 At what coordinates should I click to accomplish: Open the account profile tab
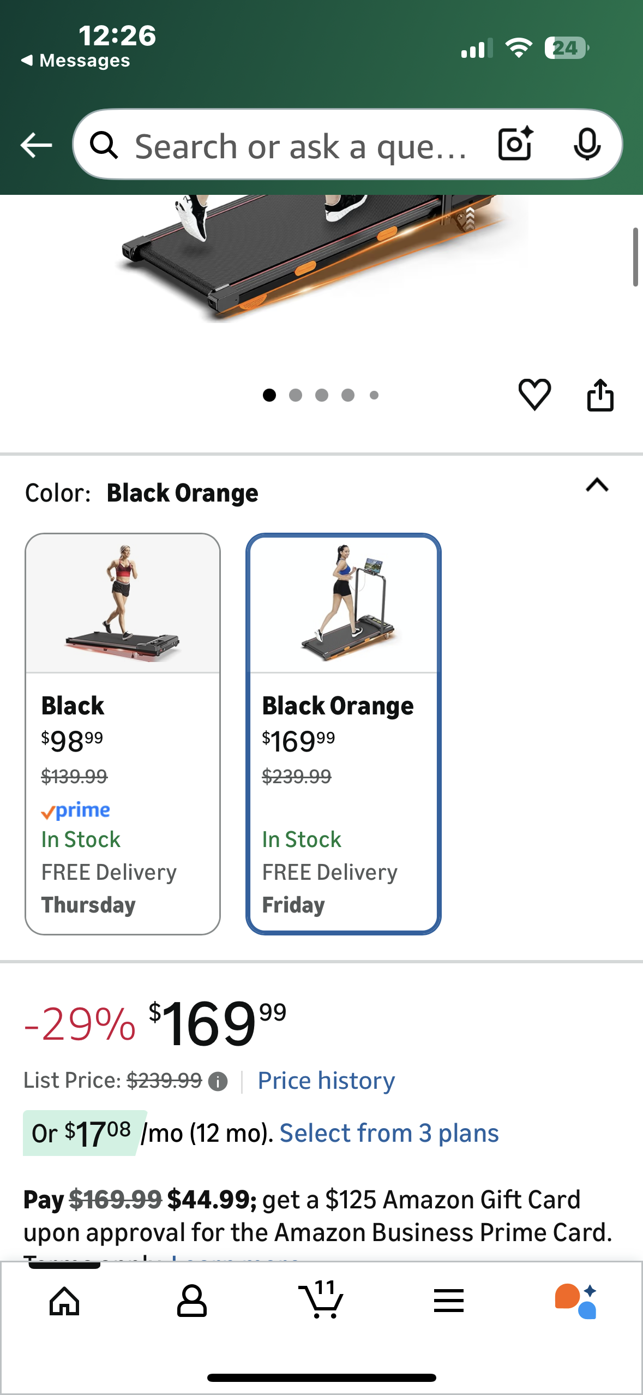(192, 1301)
